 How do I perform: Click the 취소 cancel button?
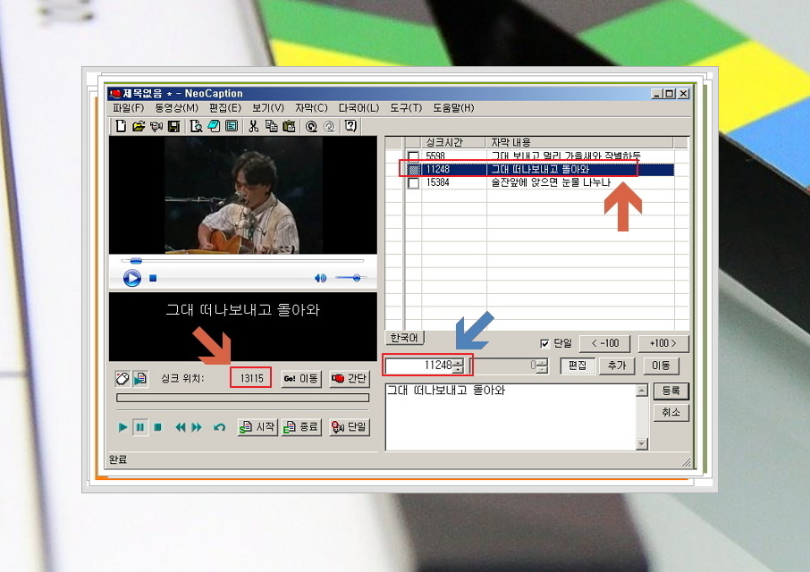point(671,413)
